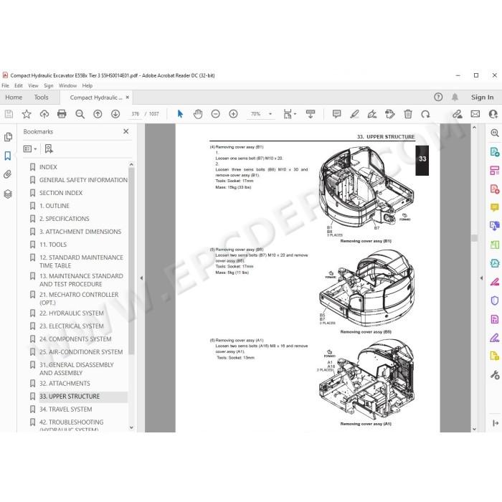This screenshot has width=502, height=502.
Task: Select the highlight text pen tool
Action: tap(354, 114)
